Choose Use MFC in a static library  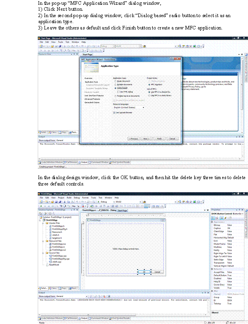point(149,96)
